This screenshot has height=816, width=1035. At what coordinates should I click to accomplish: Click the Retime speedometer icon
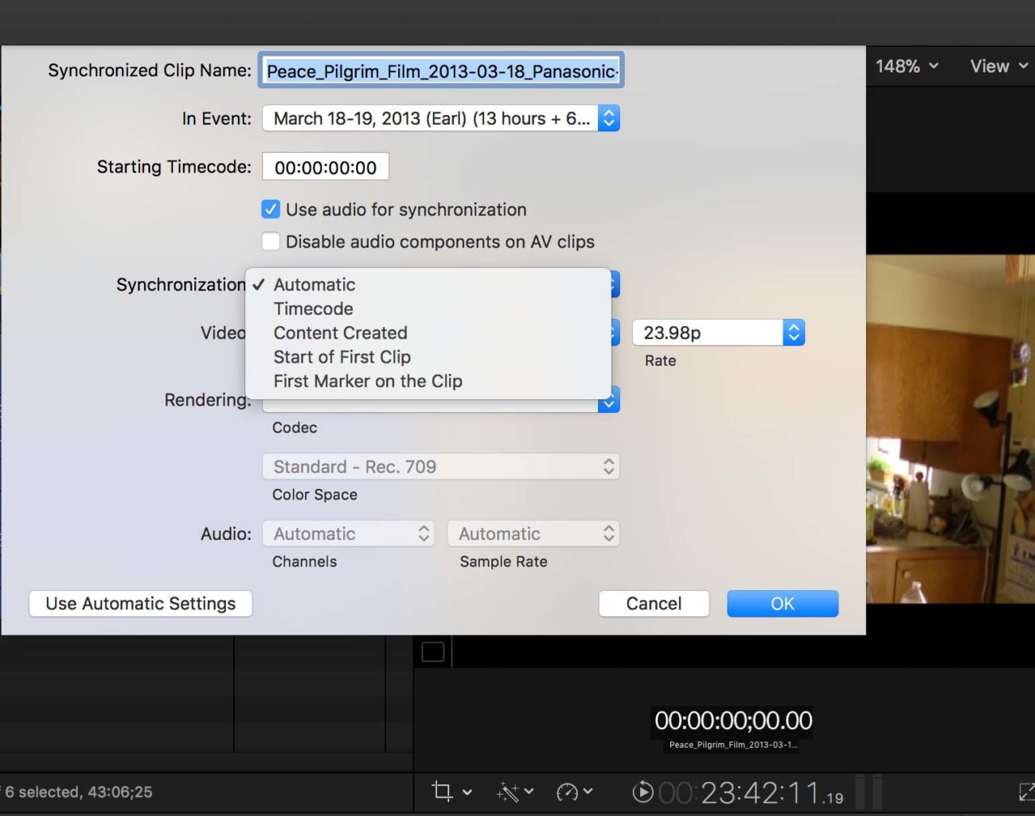568,792
